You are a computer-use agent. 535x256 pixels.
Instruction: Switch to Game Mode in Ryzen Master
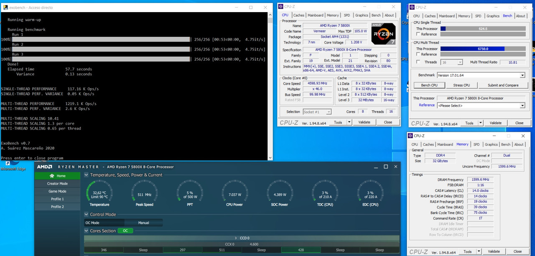tap(58, 191)
